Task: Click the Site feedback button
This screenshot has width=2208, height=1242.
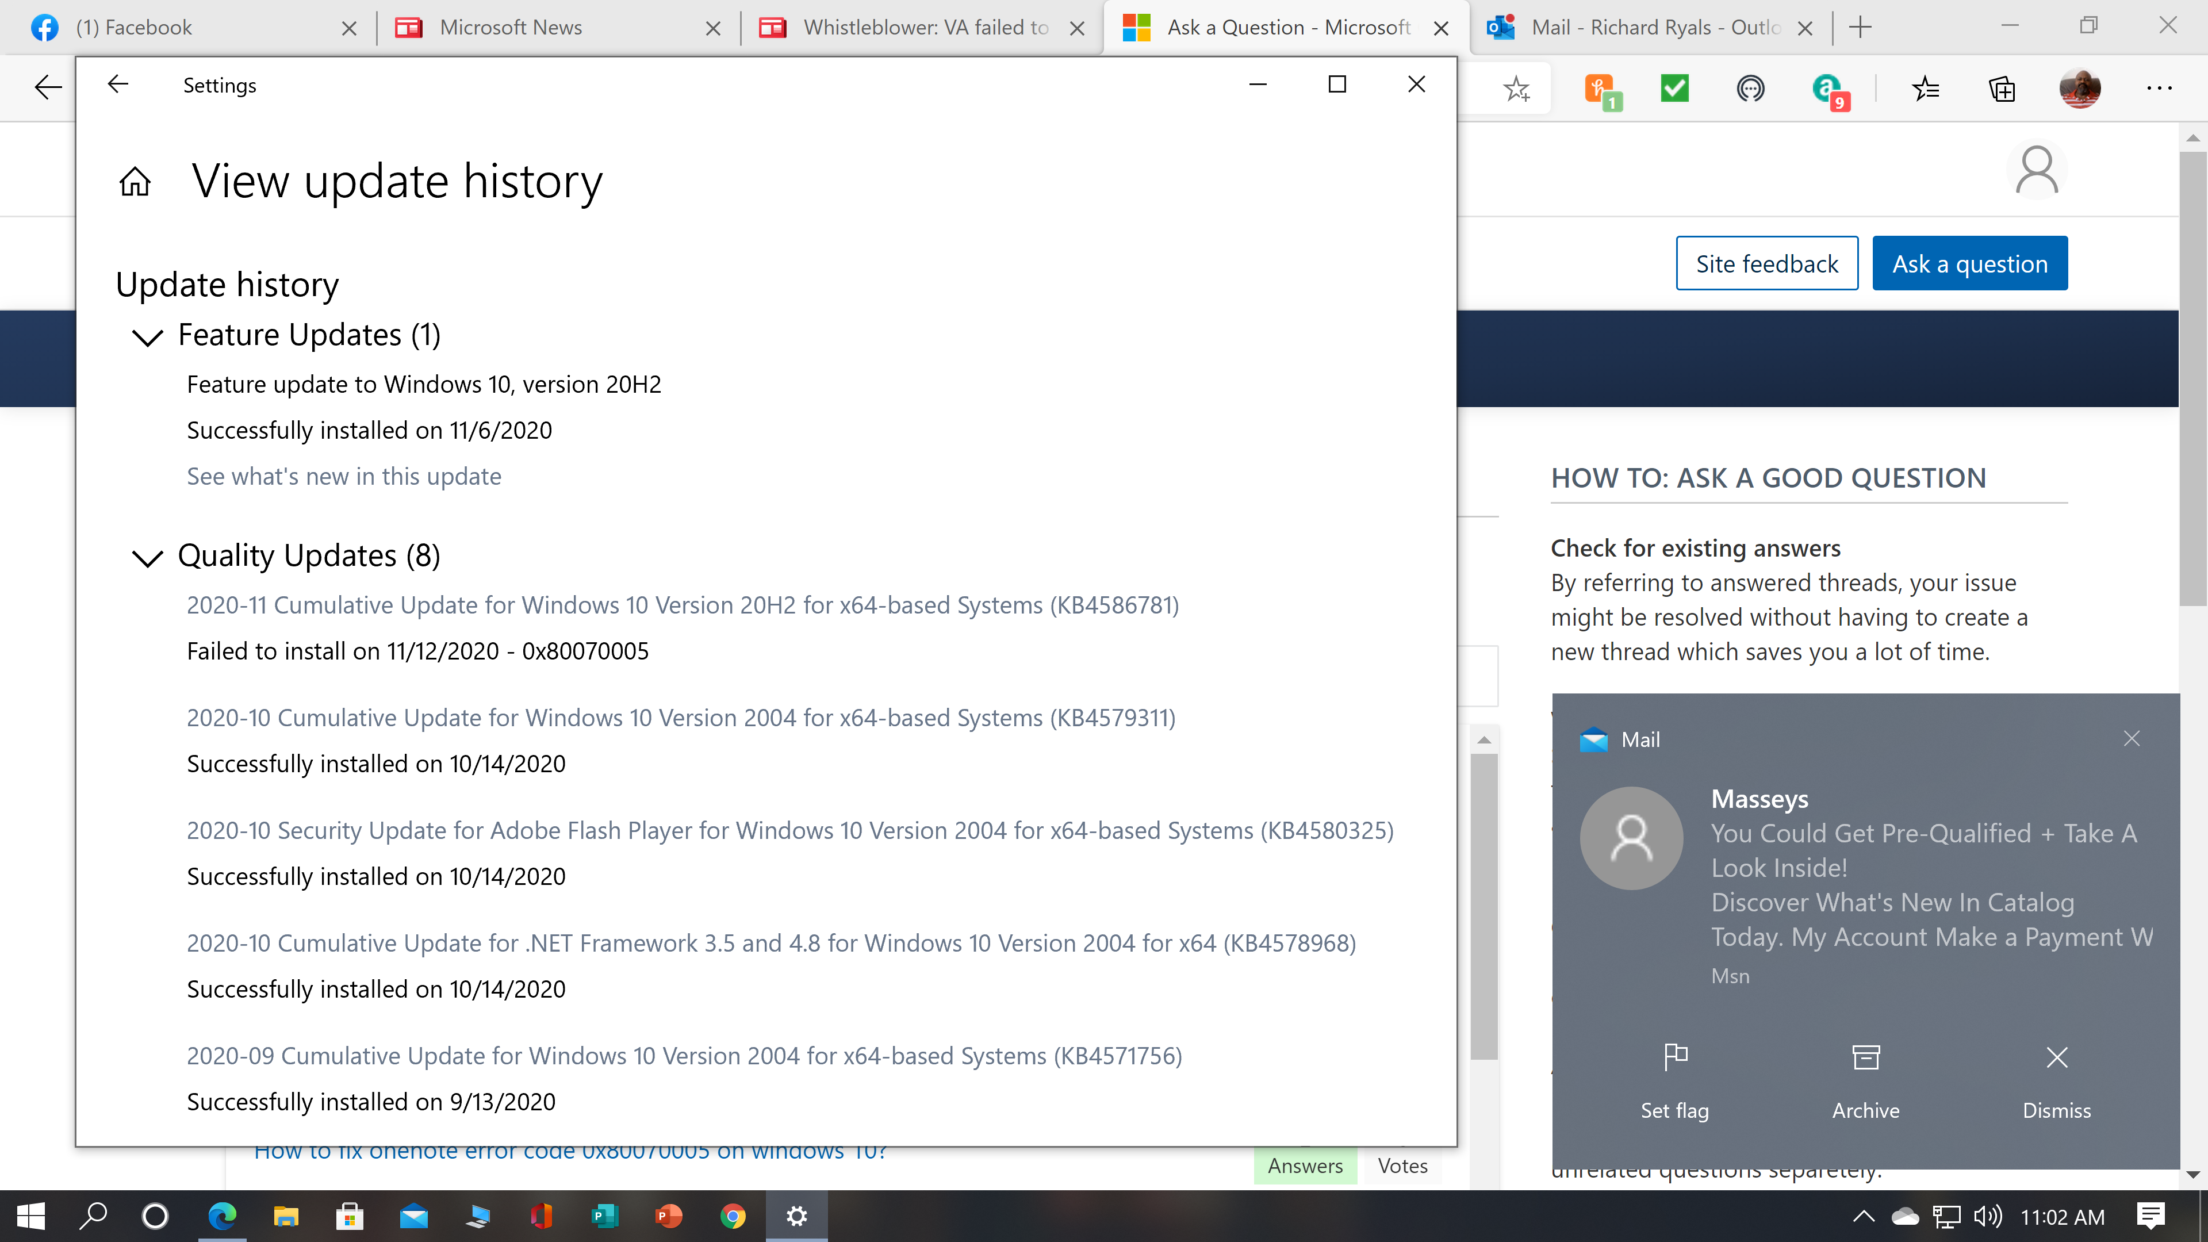Action: point(1766,264)
